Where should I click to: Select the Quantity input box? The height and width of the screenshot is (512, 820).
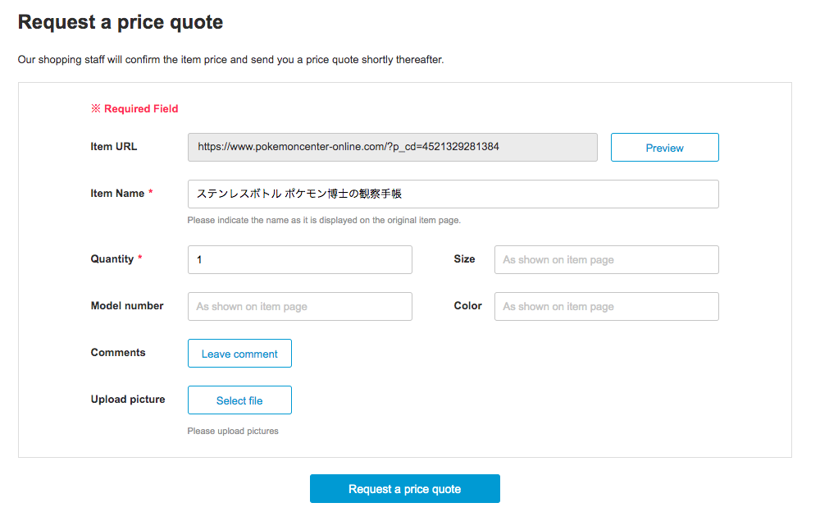(299, 259)
